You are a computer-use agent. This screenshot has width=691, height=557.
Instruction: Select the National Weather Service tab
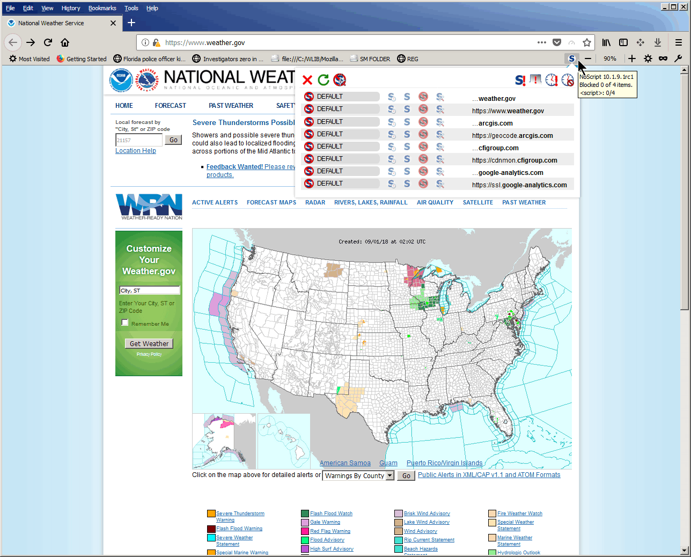coord(62,23)
